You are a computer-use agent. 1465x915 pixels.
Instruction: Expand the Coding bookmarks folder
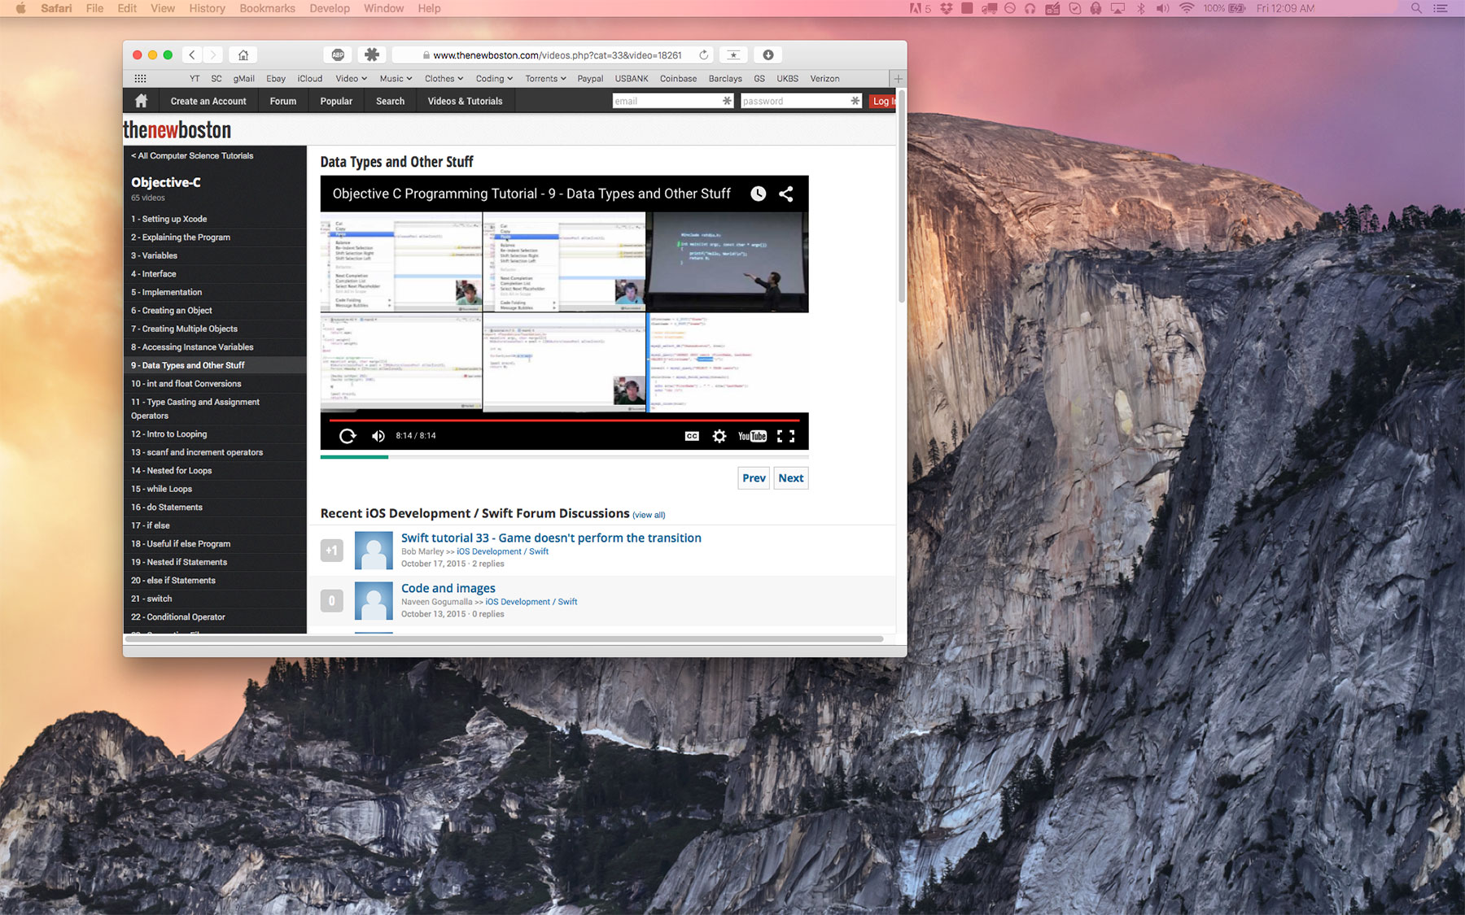coord(494,79)
